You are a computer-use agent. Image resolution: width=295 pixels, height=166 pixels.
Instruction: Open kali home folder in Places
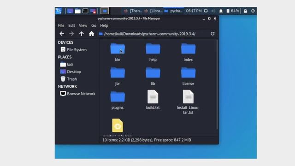66,65
